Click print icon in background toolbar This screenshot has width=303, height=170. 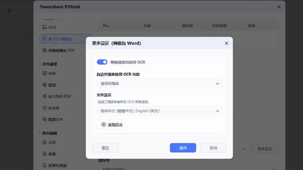(x=9, y=11)
